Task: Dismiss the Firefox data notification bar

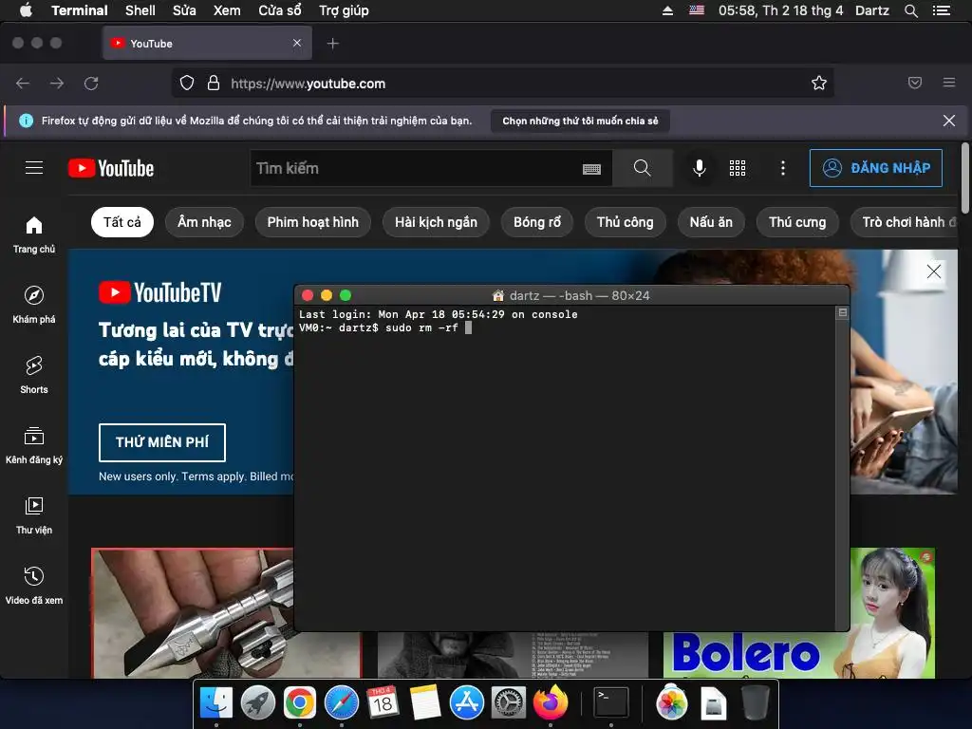Action: (x=949, y=121)
